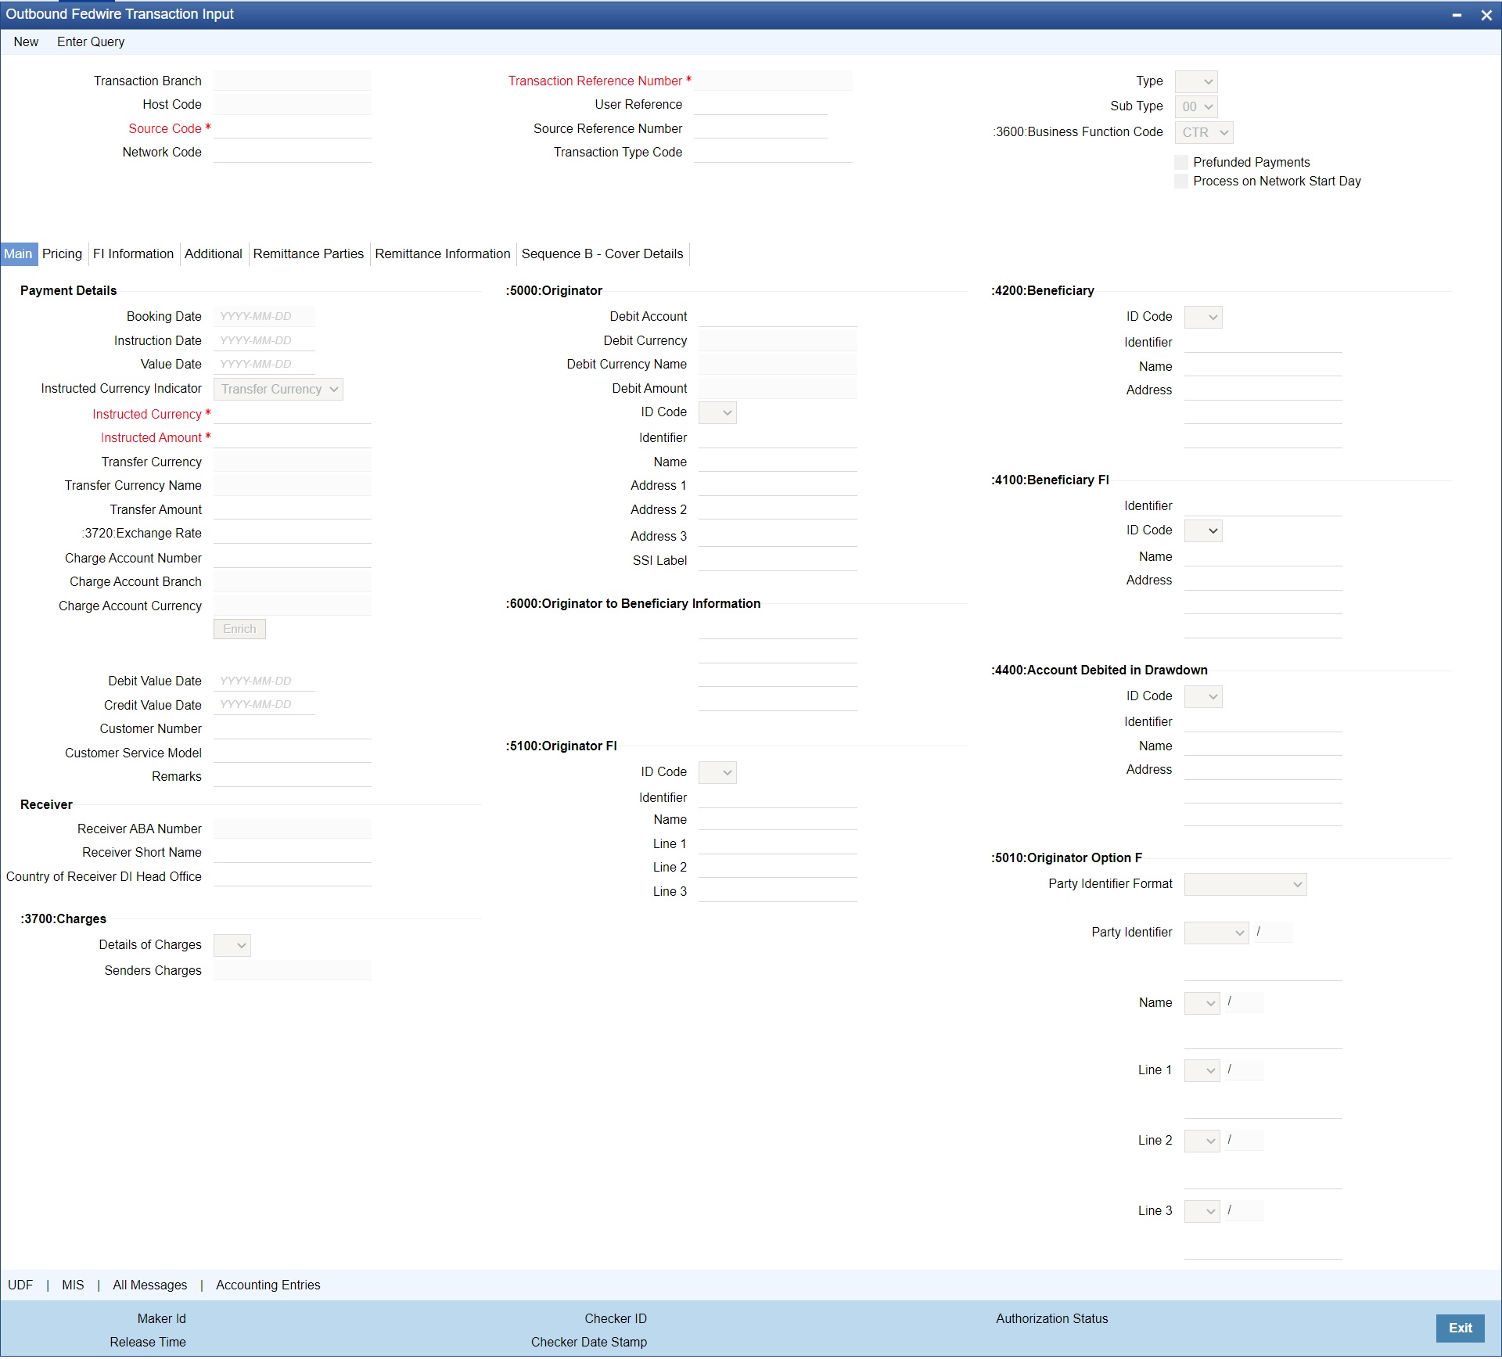
Task: Open the Remittance Parties tab
Action: (x=308, y=253)
